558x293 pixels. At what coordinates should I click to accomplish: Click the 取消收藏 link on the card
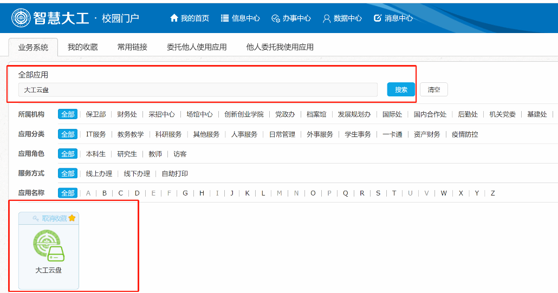tap(54, 218)
